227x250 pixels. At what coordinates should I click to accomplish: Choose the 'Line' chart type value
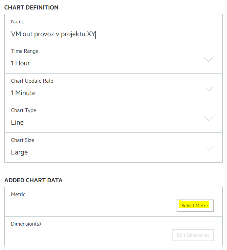pos(17,122)
